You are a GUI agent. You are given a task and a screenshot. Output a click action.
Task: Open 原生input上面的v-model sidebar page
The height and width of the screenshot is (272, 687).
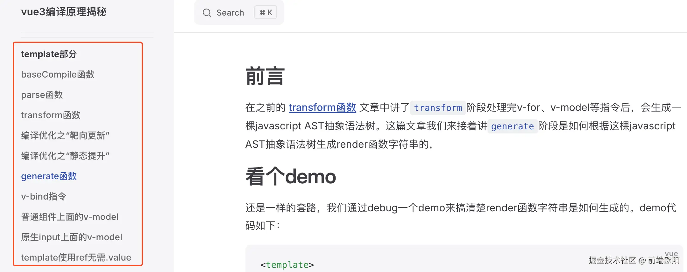pyautogui.click(x=72, y=237)
